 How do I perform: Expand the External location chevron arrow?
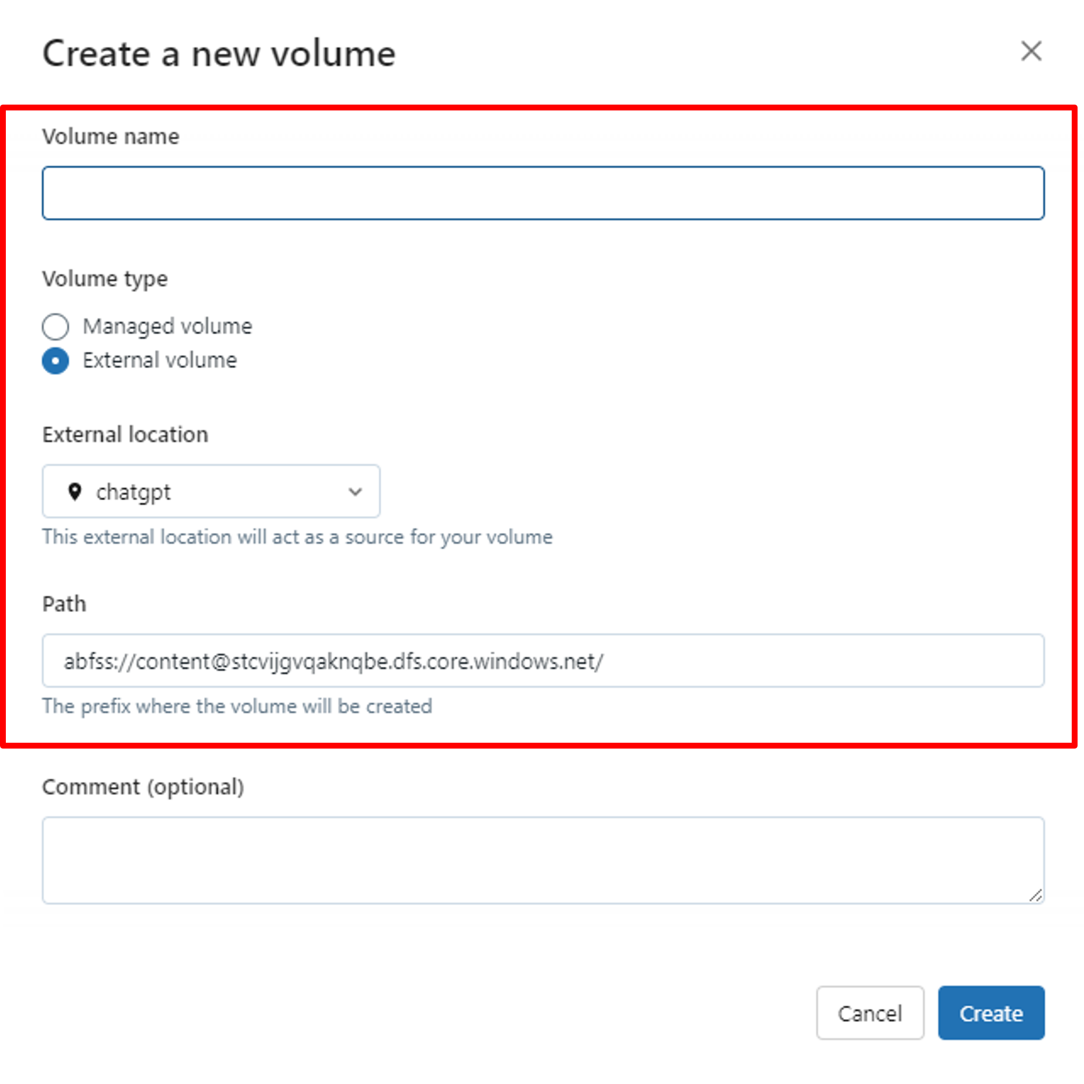tap(355, 491)
